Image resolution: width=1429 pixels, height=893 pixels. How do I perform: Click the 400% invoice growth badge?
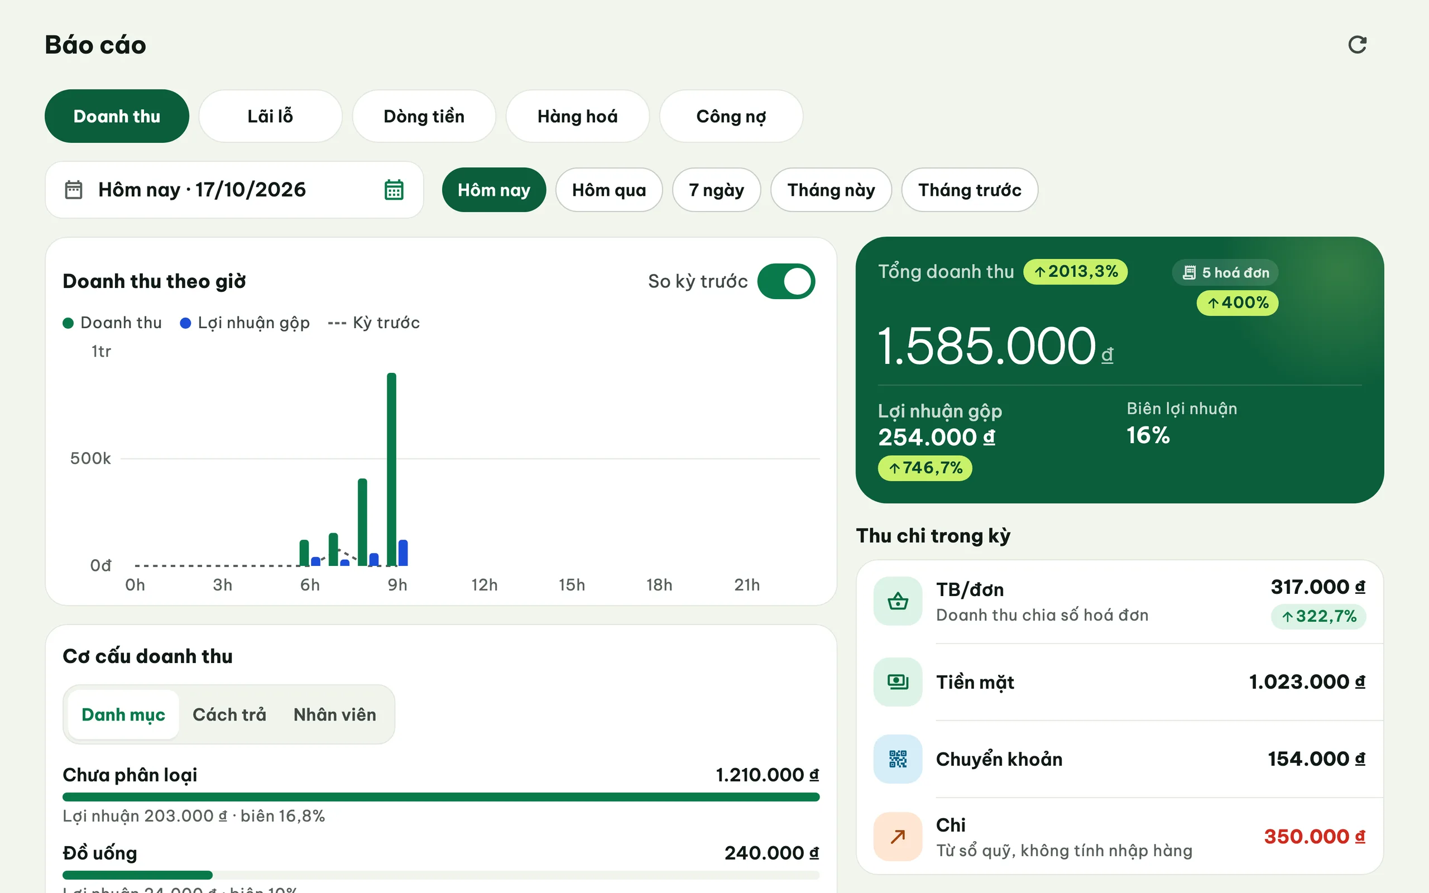(1237, 303)
